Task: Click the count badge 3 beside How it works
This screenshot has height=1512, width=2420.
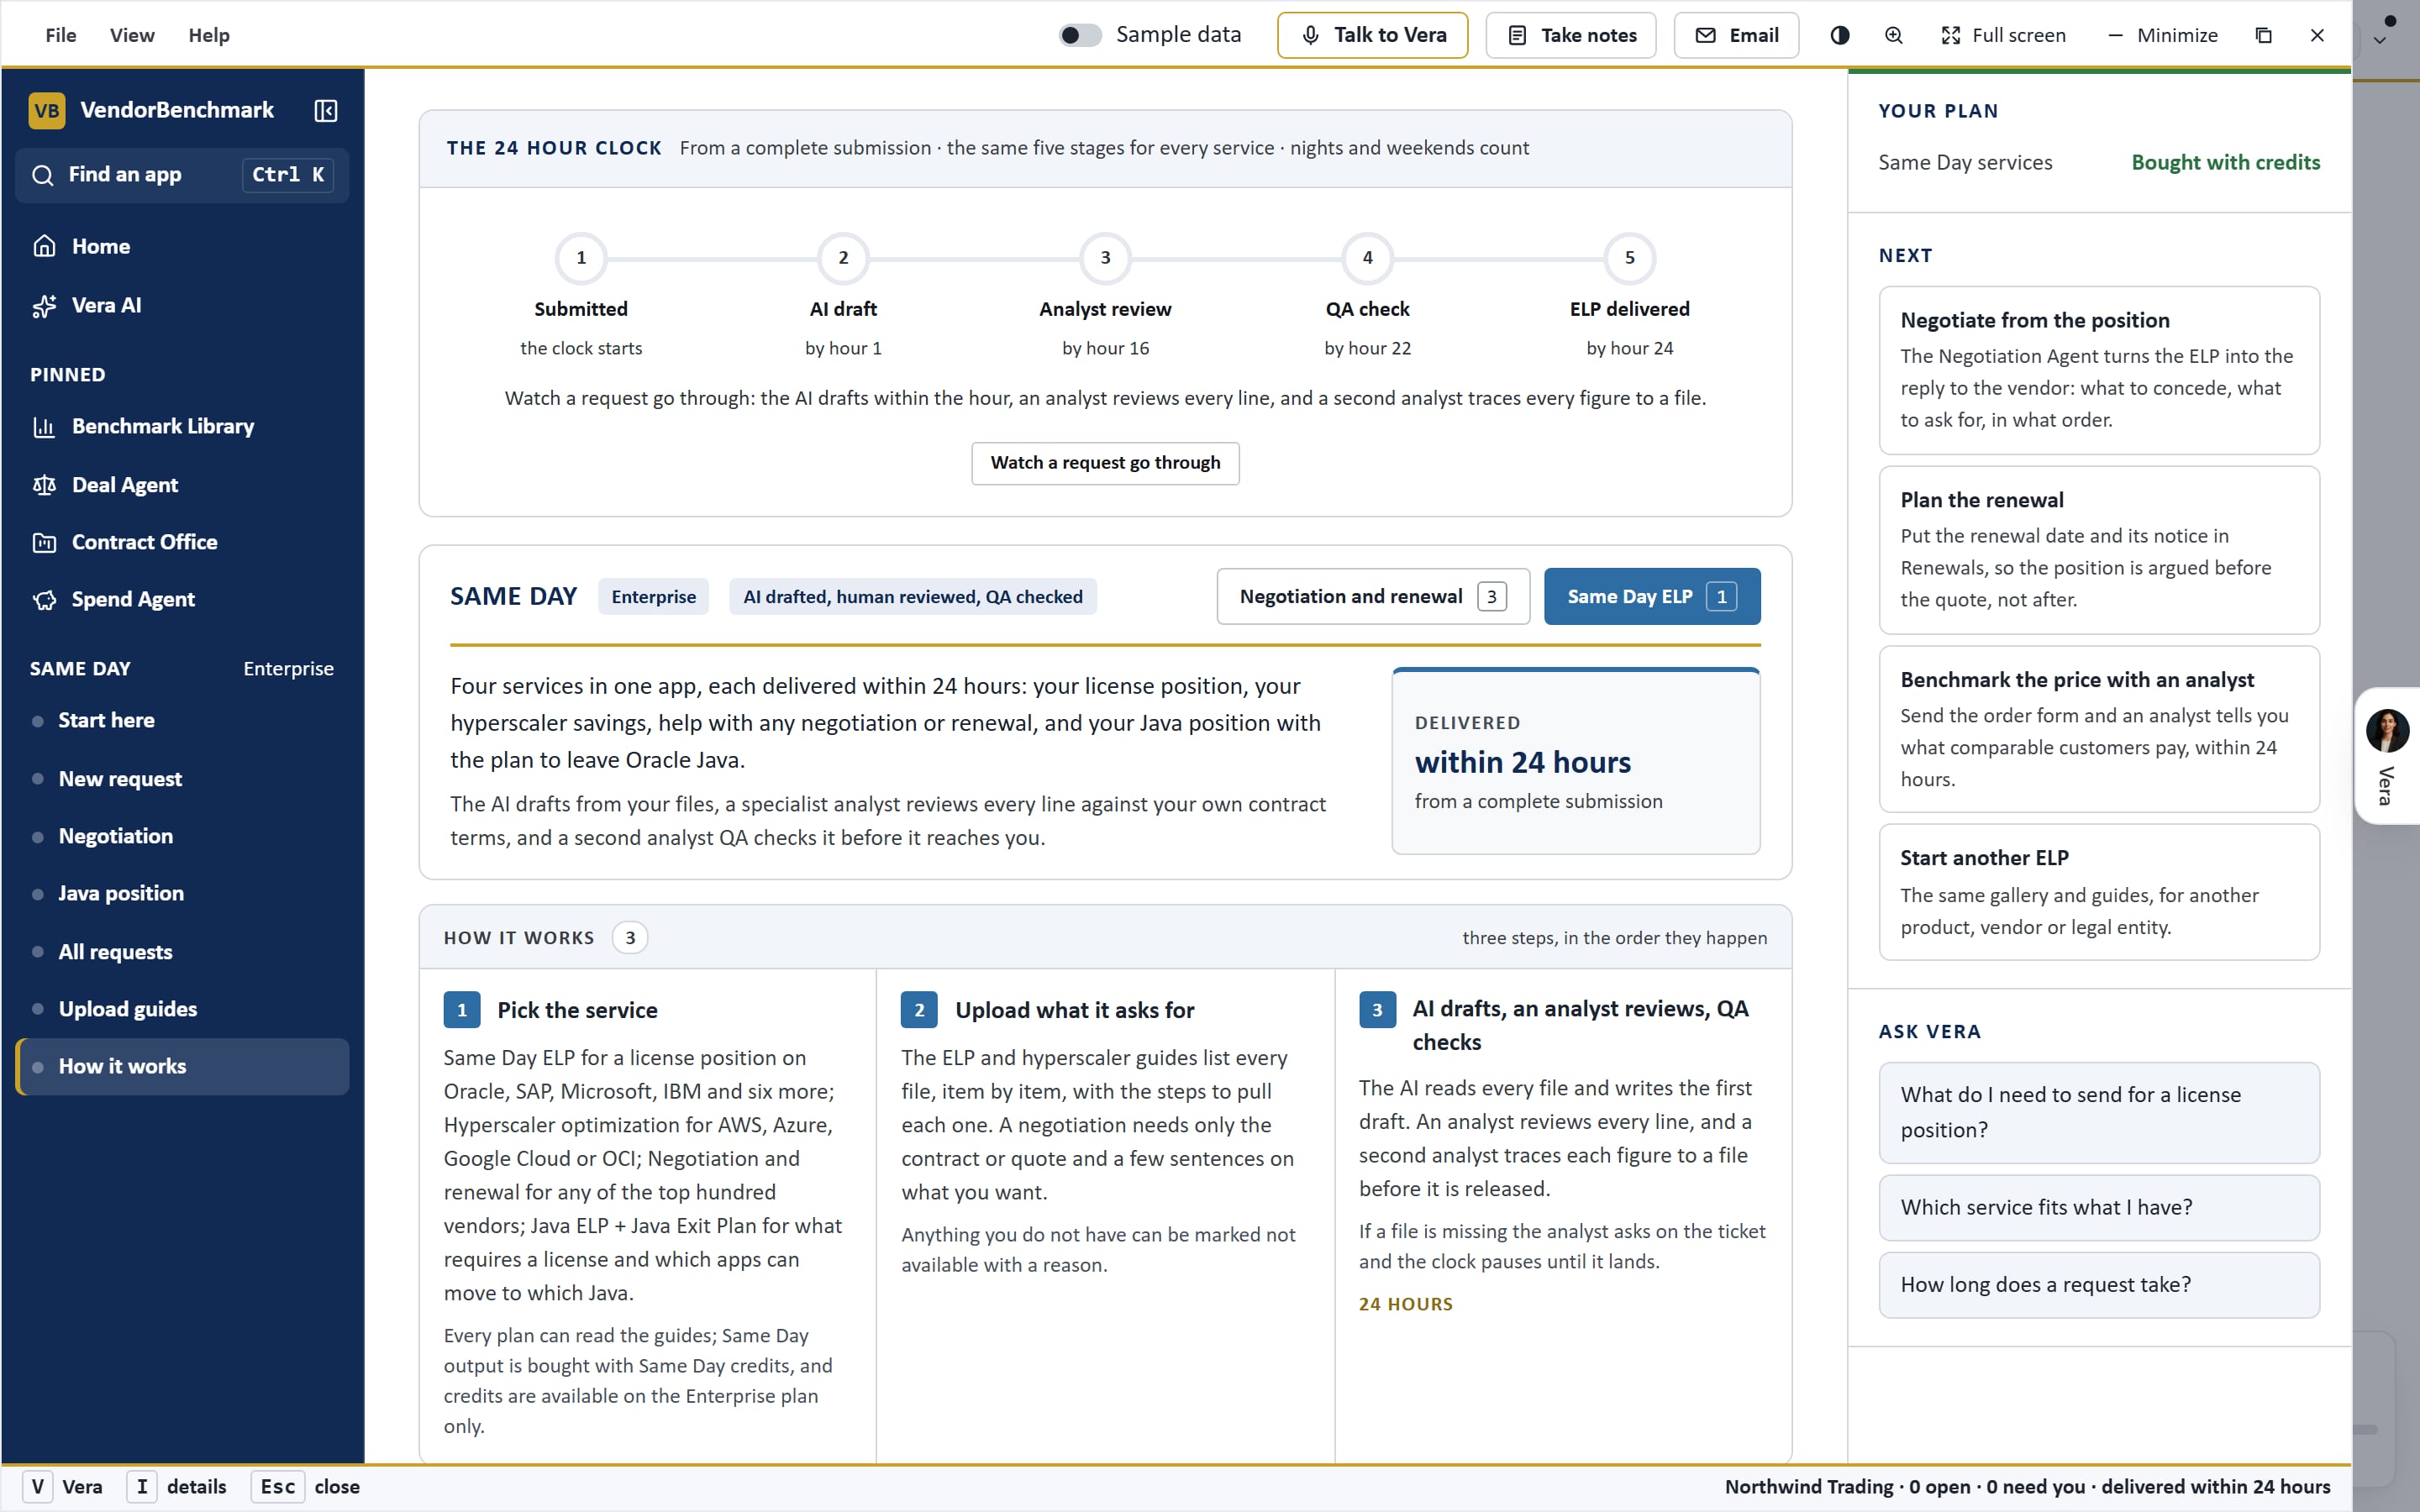Action: 630,938
